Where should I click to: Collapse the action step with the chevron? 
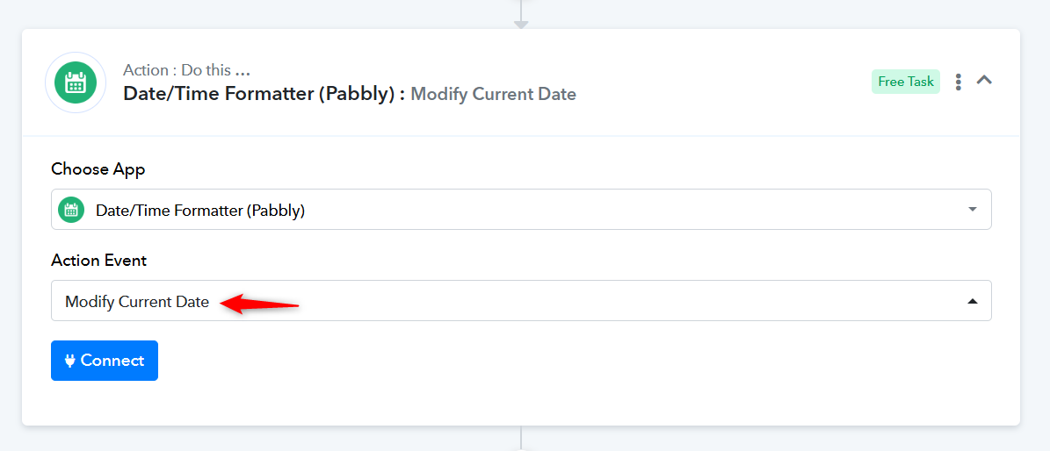(x=984, y=80)
